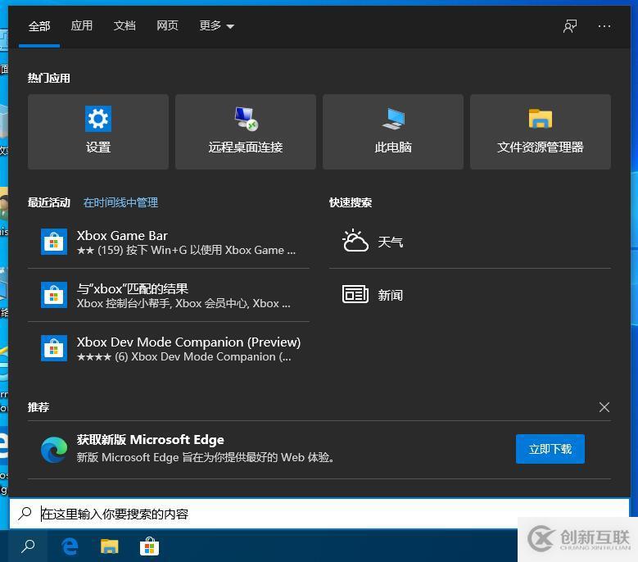Click the magnifier icon in the search box
Screen dimensions: 638x562
[x=25, y=514]
